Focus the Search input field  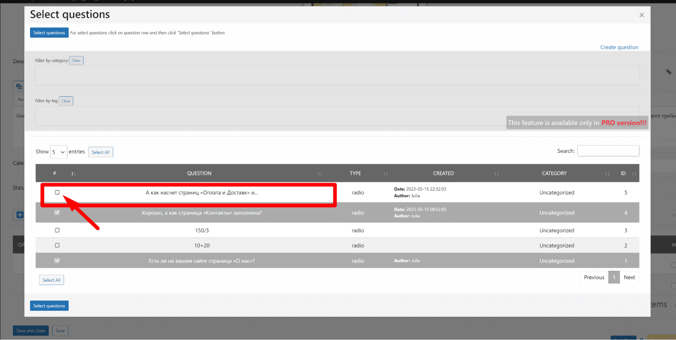click(608, 151)
